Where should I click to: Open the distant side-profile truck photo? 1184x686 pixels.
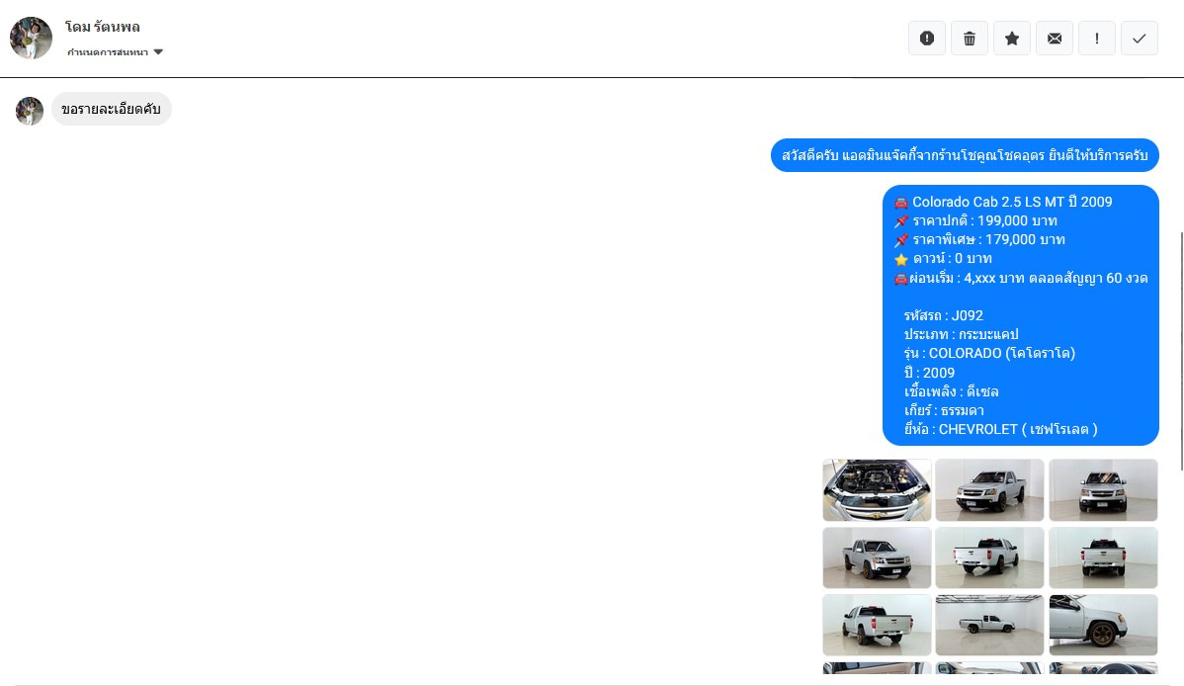(x=990, y=625)
